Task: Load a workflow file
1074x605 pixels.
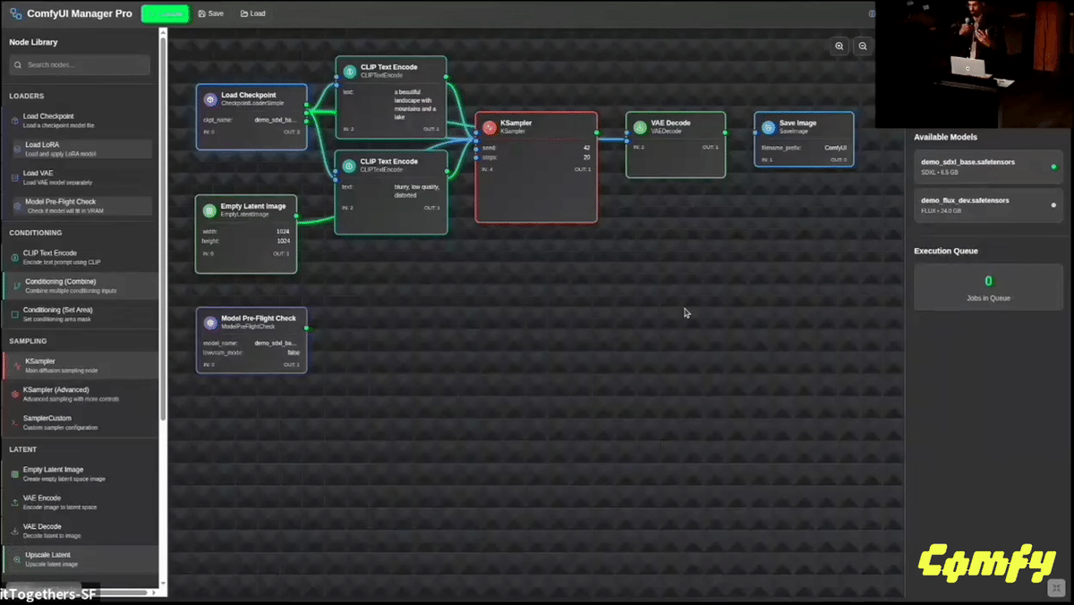Action: click(253, 13)
